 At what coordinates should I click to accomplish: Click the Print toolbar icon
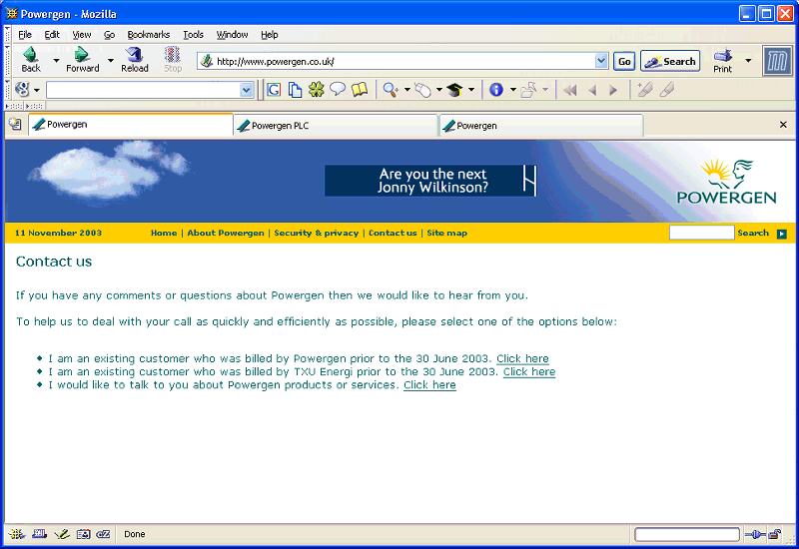722,60
